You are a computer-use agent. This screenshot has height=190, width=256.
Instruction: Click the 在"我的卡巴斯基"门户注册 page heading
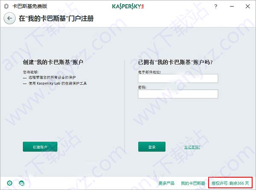coord(56,18)
